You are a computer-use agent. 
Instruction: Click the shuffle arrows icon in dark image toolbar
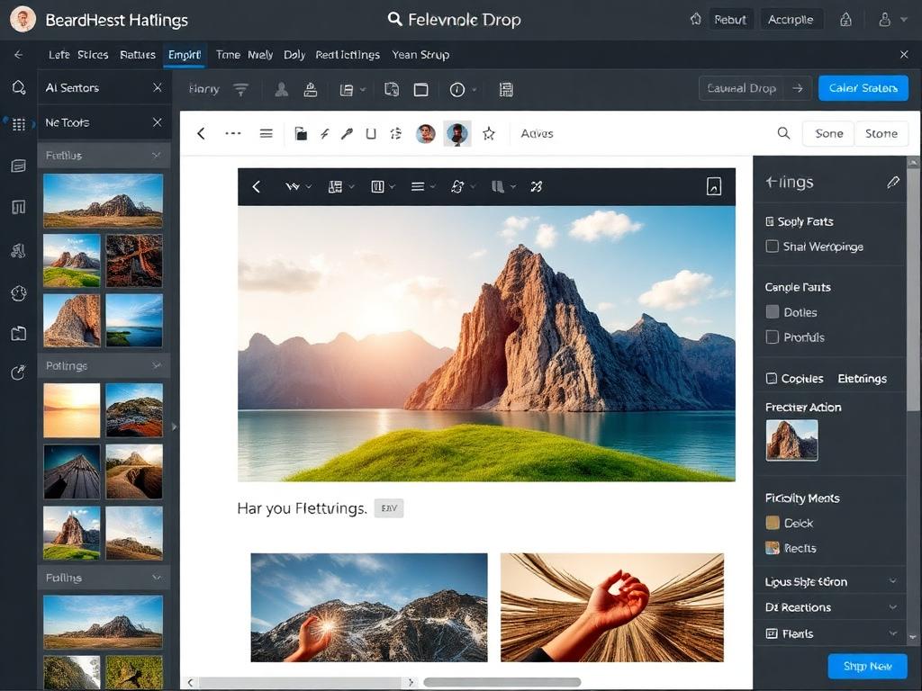[537, 187]
